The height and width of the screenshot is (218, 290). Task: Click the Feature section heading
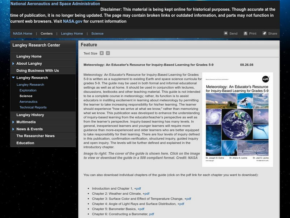[x=89, y=45]
